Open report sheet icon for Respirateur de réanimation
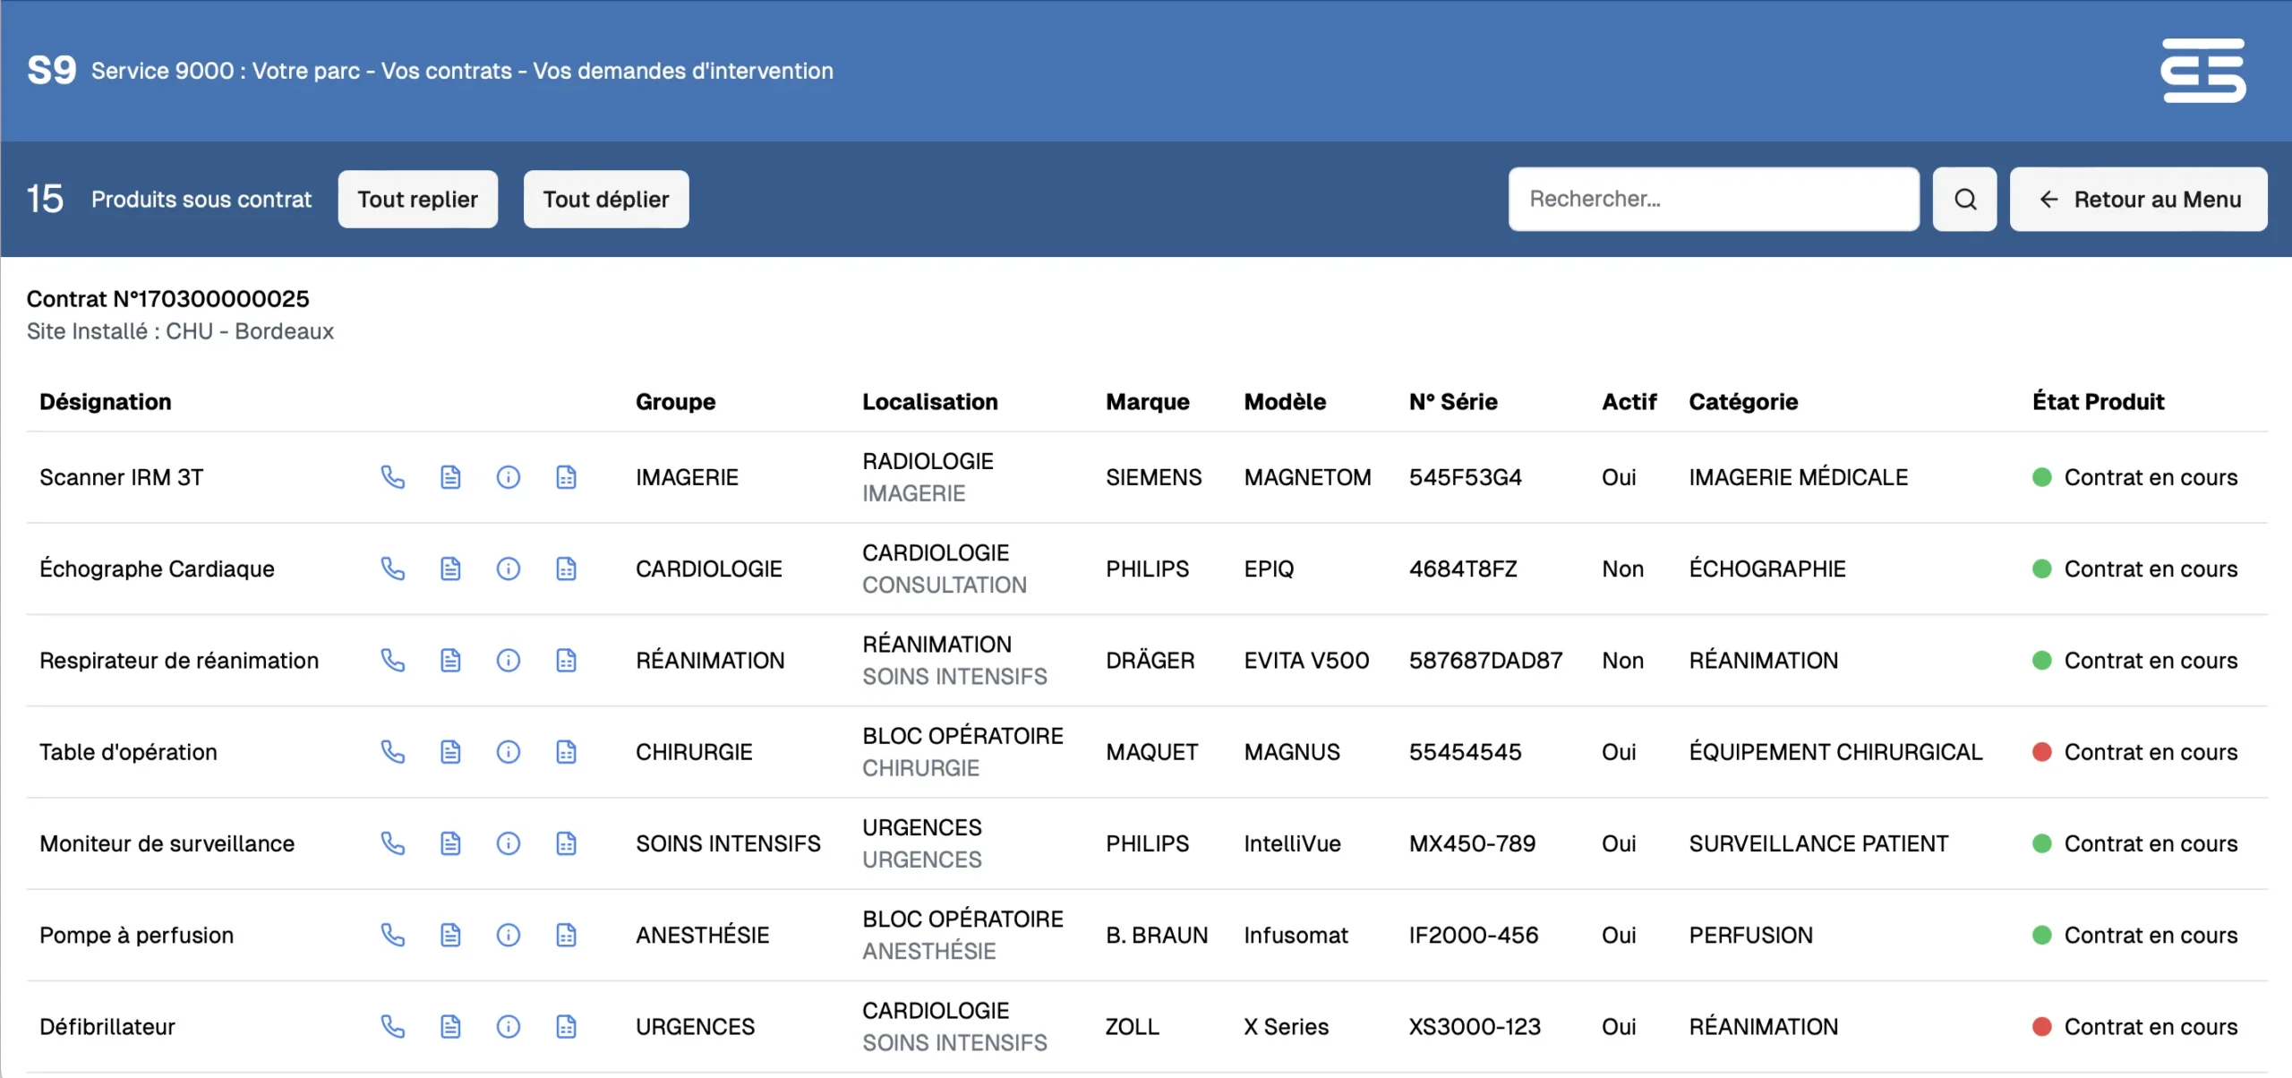The width and height of the screenshot is (2292, 1078). (566, 660)
